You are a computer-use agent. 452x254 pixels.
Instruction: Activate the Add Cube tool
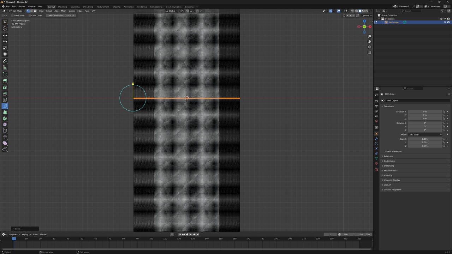pyautogui.click(x=5, y=74)
